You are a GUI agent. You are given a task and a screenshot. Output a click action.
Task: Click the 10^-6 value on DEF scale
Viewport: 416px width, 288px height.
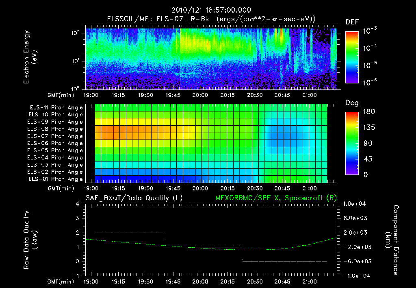(x=370, y=82)
